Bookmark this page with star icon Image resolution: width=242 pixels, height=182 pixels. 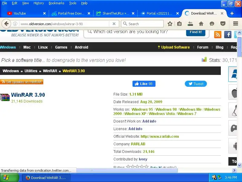pyautogui.click(x=170, y=24)
